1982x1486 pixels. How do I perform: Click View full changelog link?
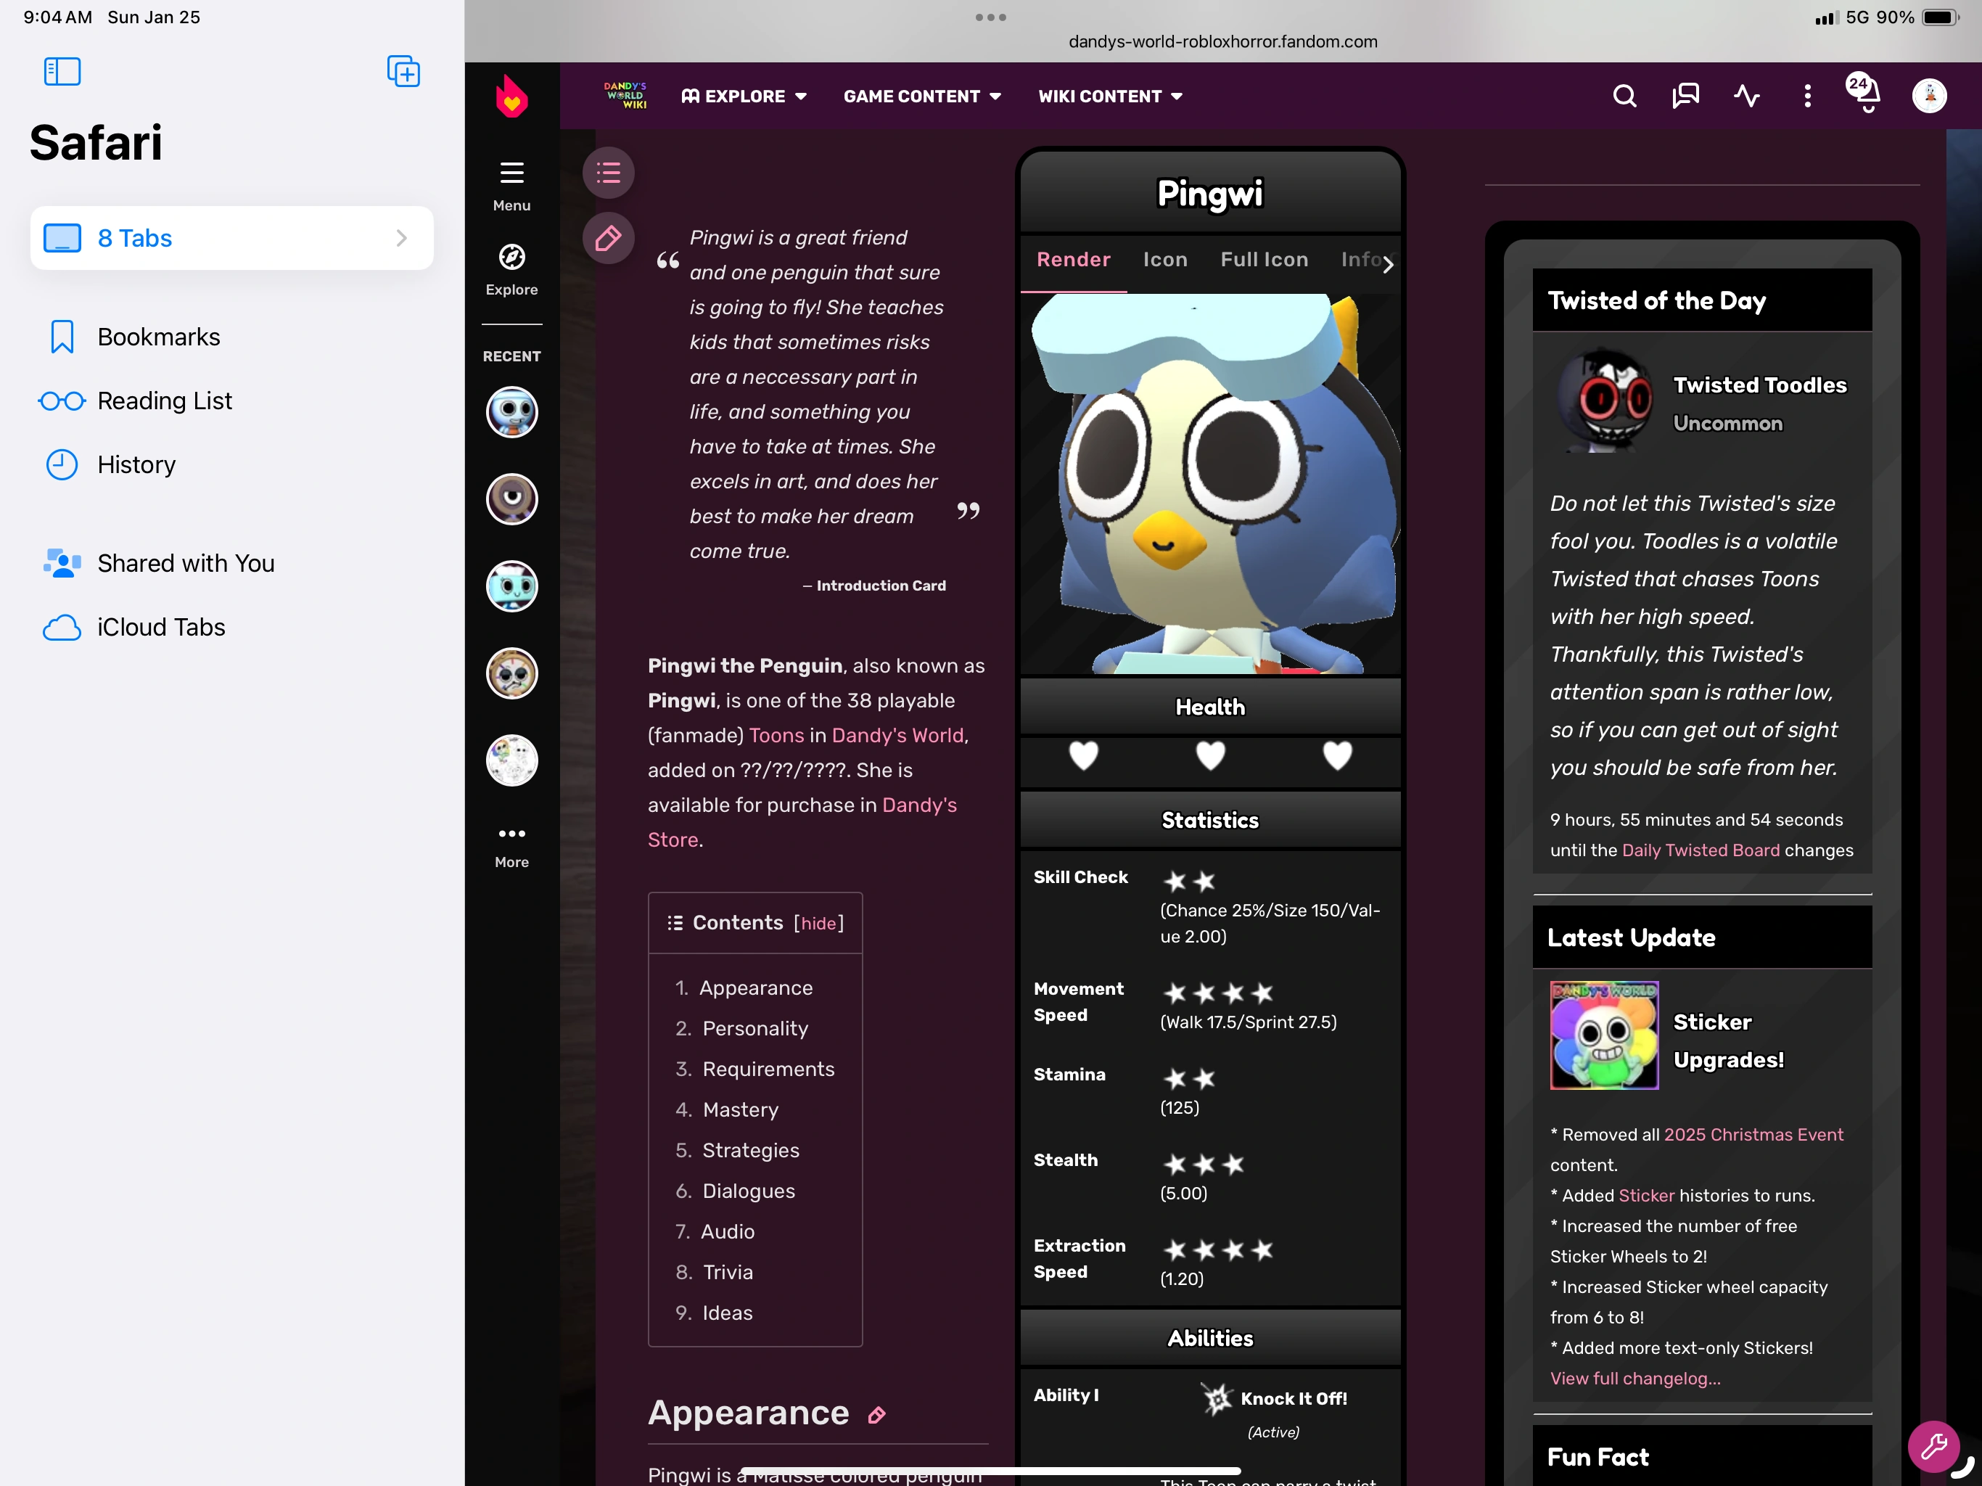point(1634,1379)
